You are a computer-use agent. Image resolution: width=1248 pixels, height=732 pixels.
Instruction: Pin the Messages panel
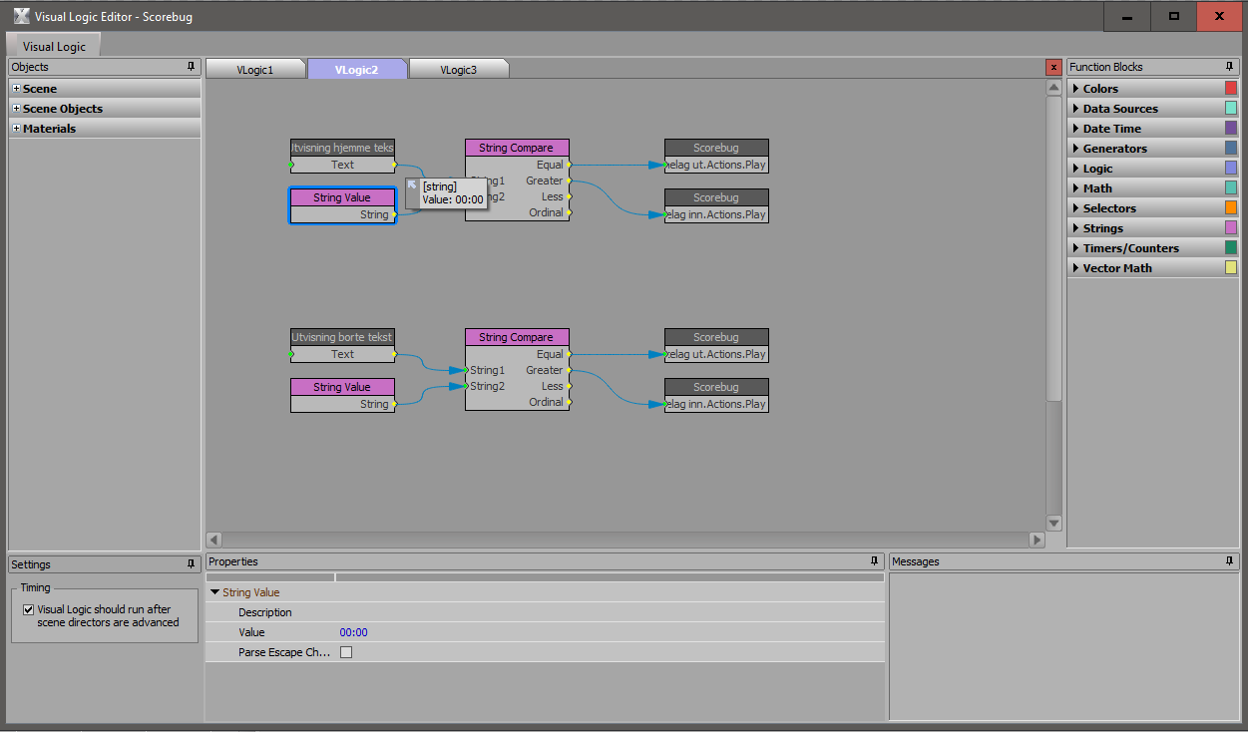[1230, 561]
